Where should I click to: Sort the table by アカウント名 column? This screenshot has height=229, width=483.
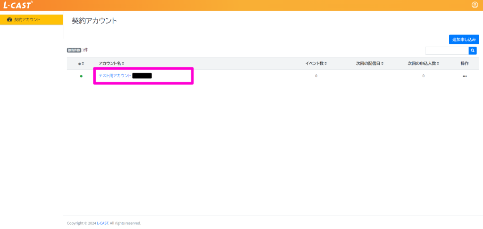pos(111,64)
